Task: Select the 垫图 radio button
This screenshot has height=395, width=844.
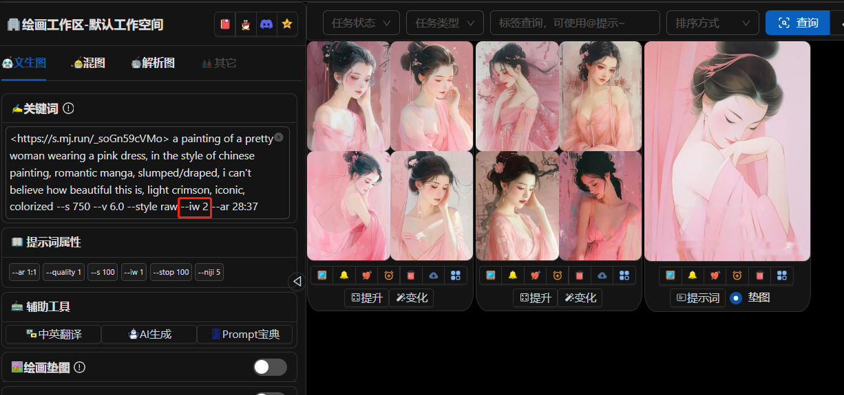Action: (x=735, y=298)
